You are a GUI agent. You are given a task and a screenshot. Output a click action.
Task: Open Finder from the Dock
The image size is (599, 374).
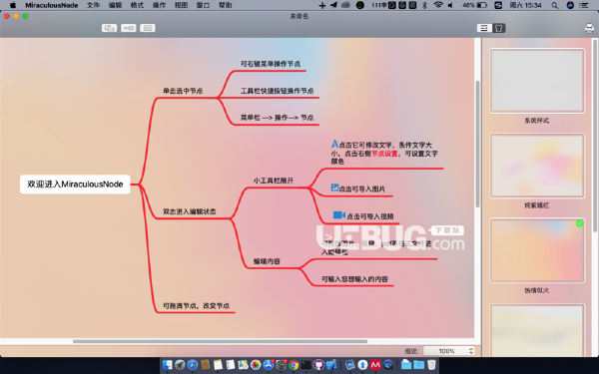(167, 365)
